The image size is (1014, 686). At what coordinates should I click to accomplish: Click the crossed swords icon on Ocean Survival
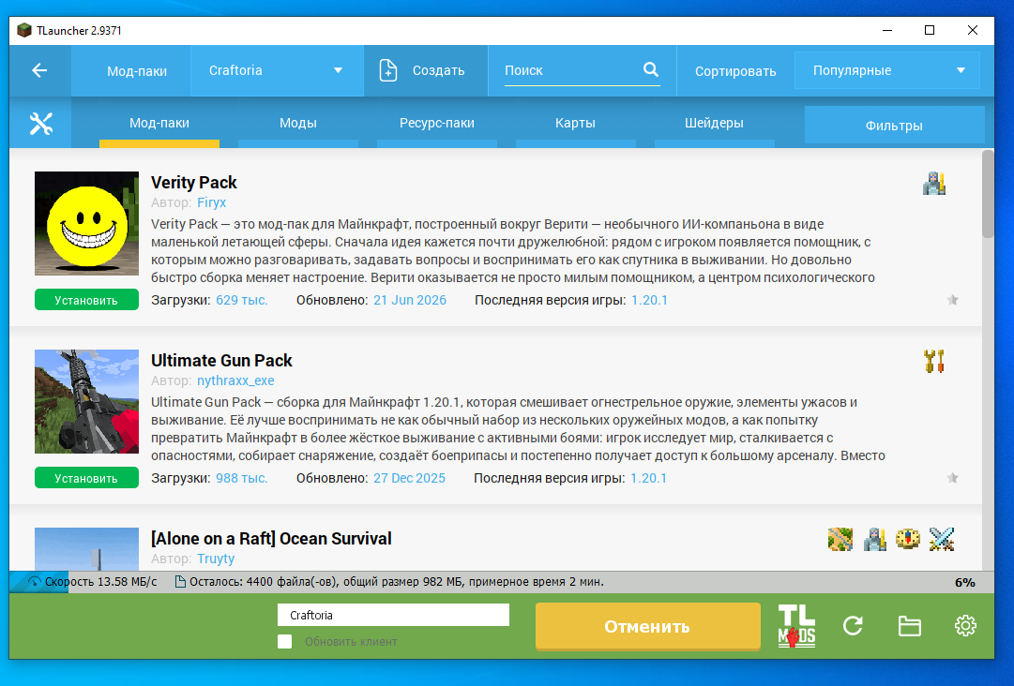tap(942, 540)
